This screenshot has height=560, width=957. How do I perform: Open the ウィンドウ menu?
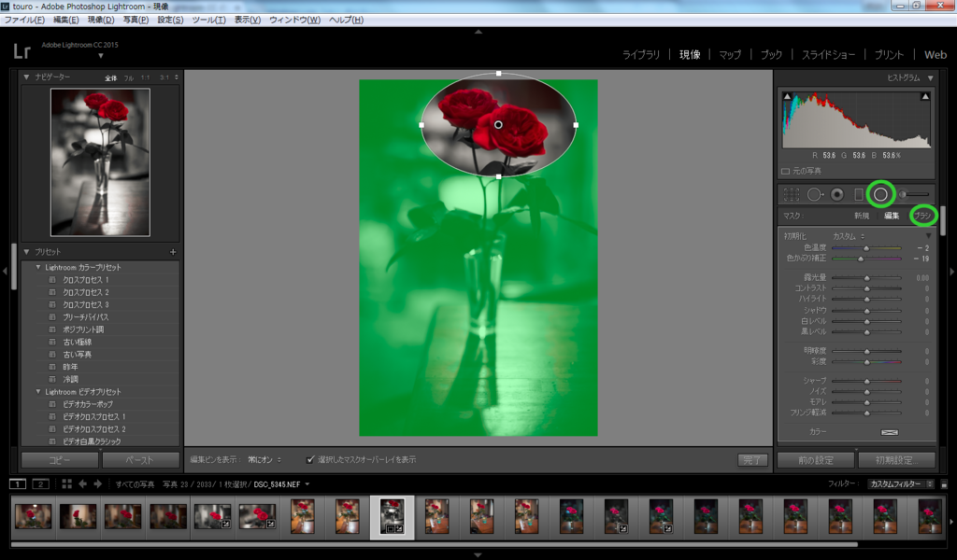click(294, 20)
